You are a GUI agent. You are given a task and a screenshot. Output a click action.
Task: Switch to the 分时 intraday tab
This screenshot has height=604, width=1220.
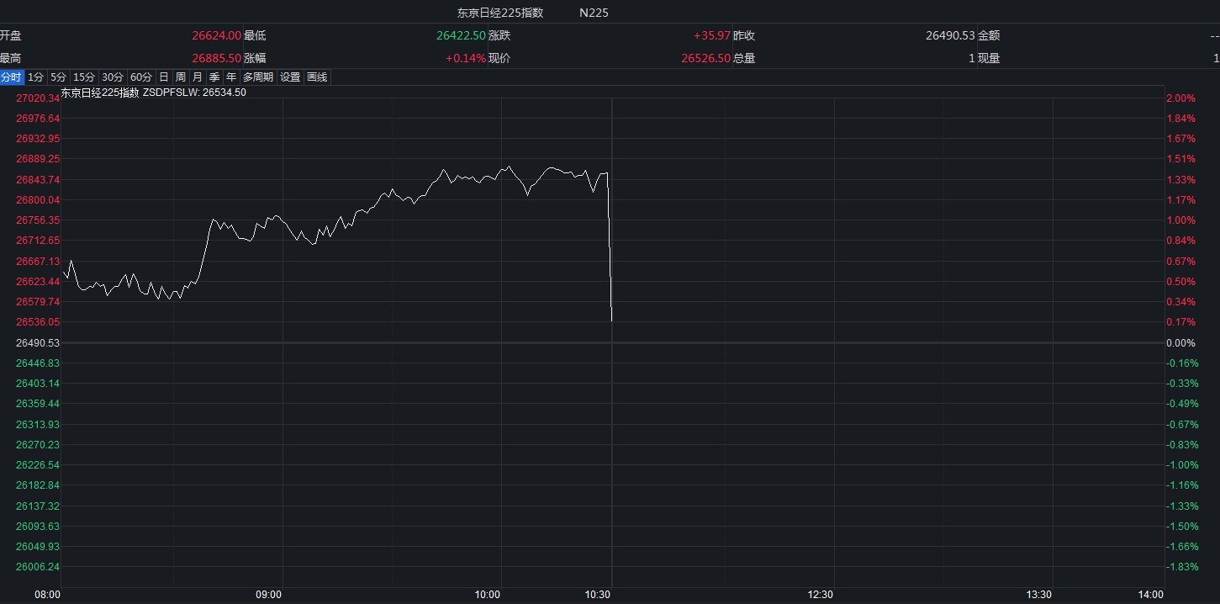coord(11,77)
